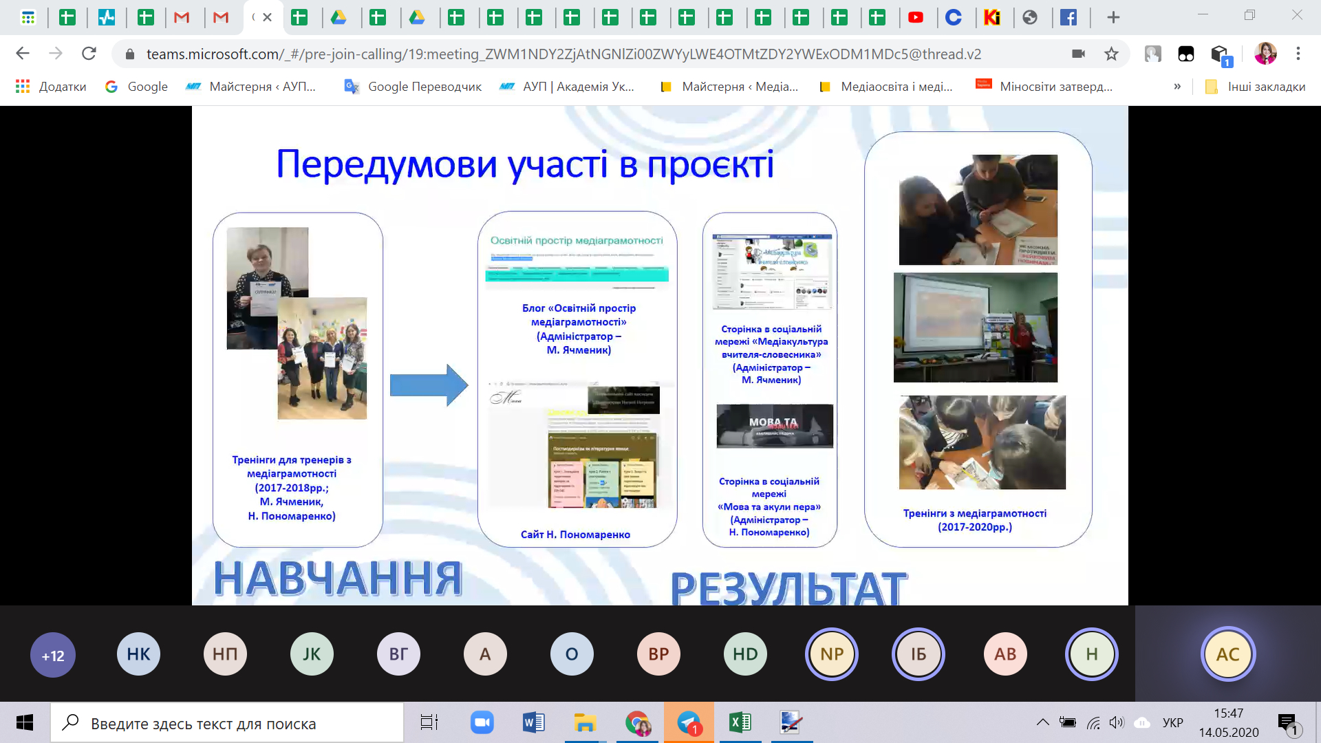Image resolution: width=1321 pixels, height=743 pixels.
Task: Open the Міносвіти затверд... bookmark
Action: tap(1044, 86)
